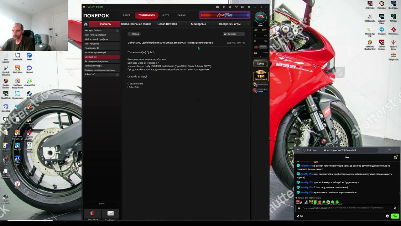Open the Russian language dropdown
This screenshot has width=401, height=226.
click(x=233, y=34)
